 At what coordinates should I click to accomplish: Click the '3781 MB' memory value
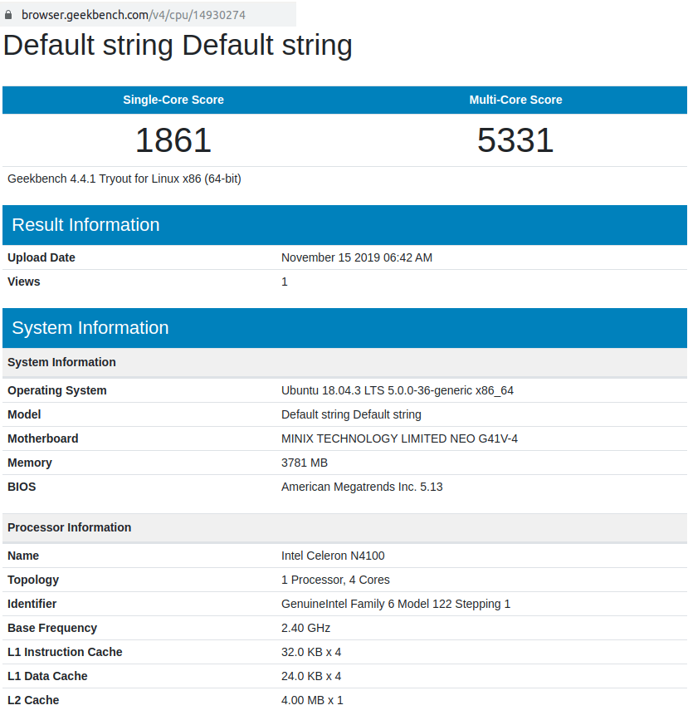(x=305, y=463)
